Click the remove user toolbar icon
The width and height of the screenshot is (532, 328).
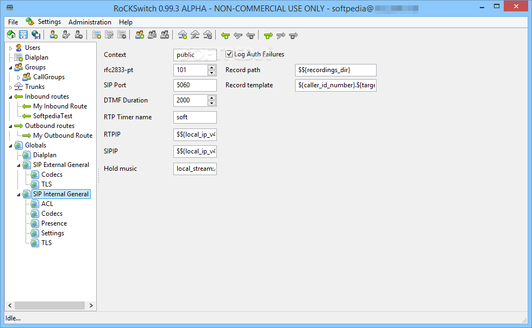pyautogui.click(x=79, y=35)
